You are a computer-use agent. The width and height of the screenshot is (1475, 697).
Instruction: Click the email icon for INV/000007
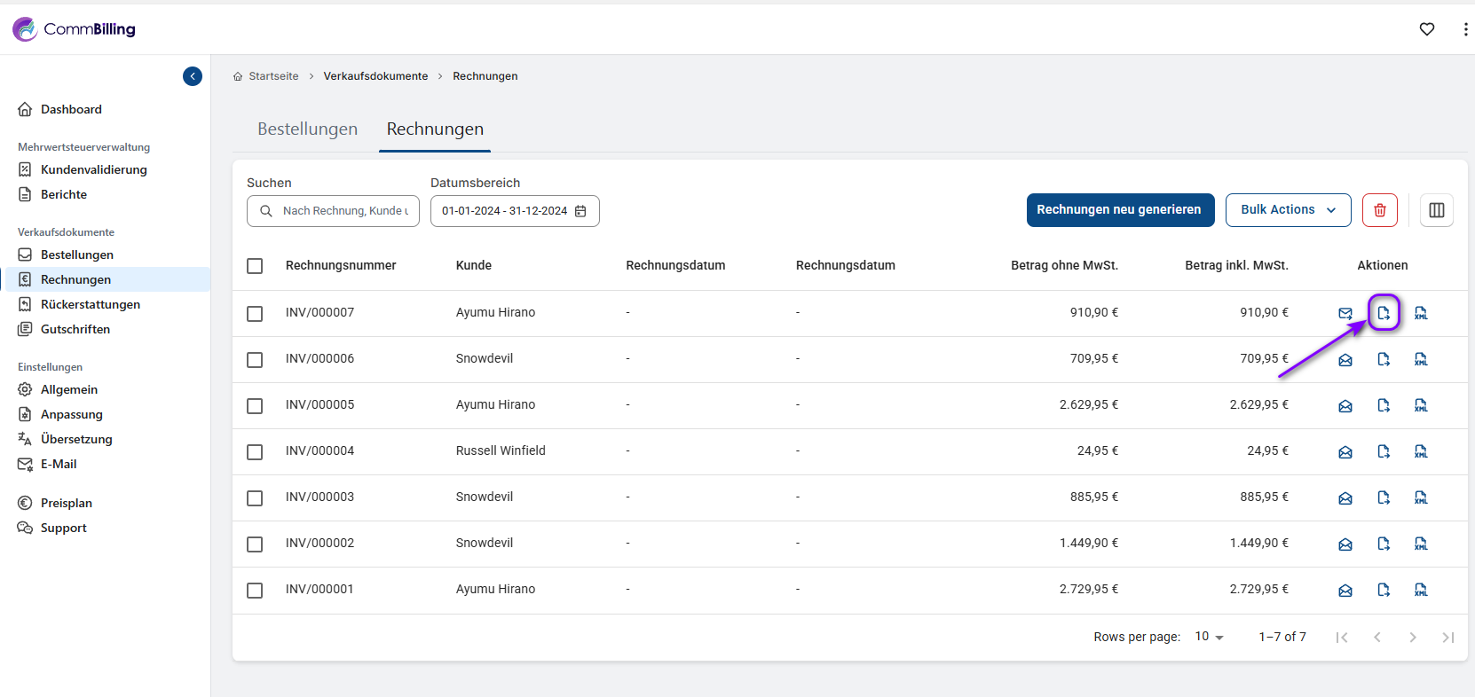(1345, 313)
